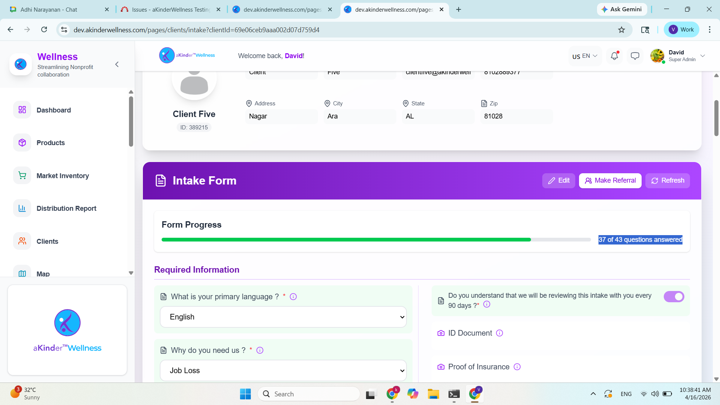
Task: Bookmark this page with star icon
Action: coord(621,30)
